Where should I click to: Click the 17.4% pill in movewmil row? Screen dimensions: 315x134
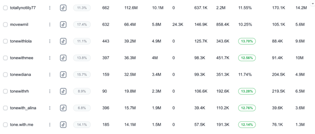[82, 24]
